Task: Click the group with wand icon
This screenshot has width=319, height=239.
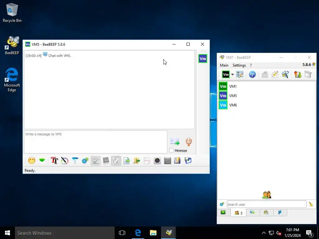Action: tap(285, 74)
